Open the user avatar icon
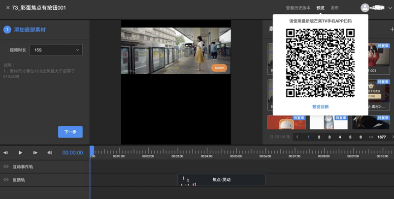 [365, 8]
